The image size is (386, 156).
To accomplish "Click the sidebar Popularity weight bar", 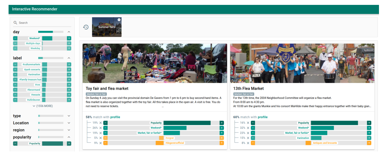I will pos(52,143).
